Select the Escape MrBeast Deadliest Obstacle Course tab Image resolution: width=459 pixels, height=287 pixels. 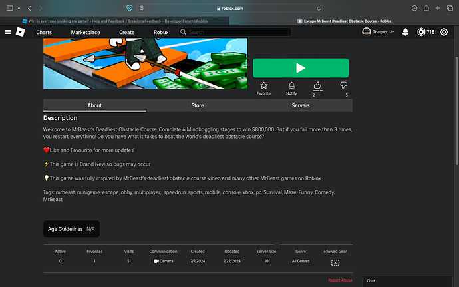point(344,21)
